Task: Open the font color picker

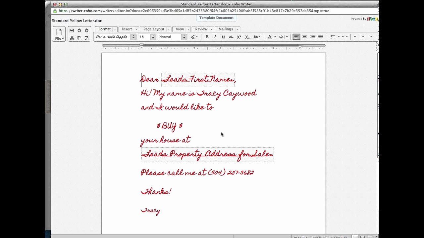Action: (270, 37)
